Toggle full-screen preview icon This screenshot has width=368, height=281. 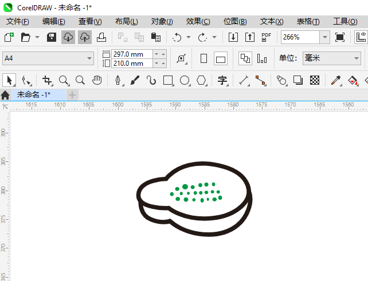tap(340, 37)
